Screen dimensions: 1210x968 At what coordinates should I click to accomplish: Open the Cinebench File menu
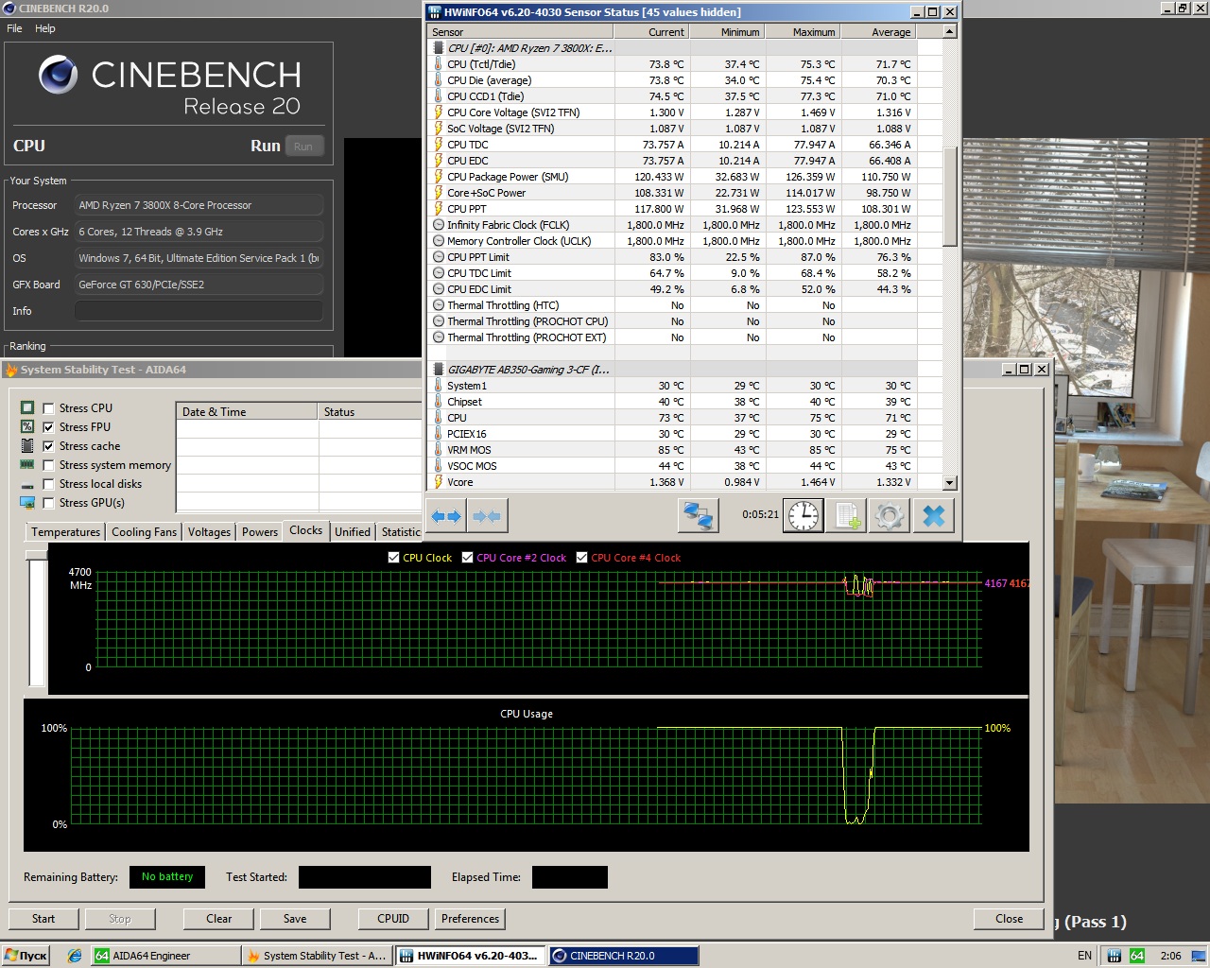(x=14, y=28)
